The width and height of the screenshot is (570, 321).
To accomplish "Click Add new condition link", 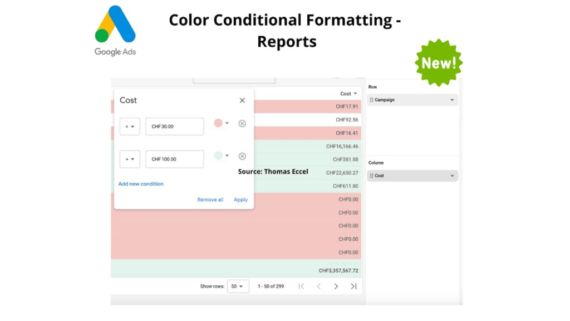I will [141, 184].
